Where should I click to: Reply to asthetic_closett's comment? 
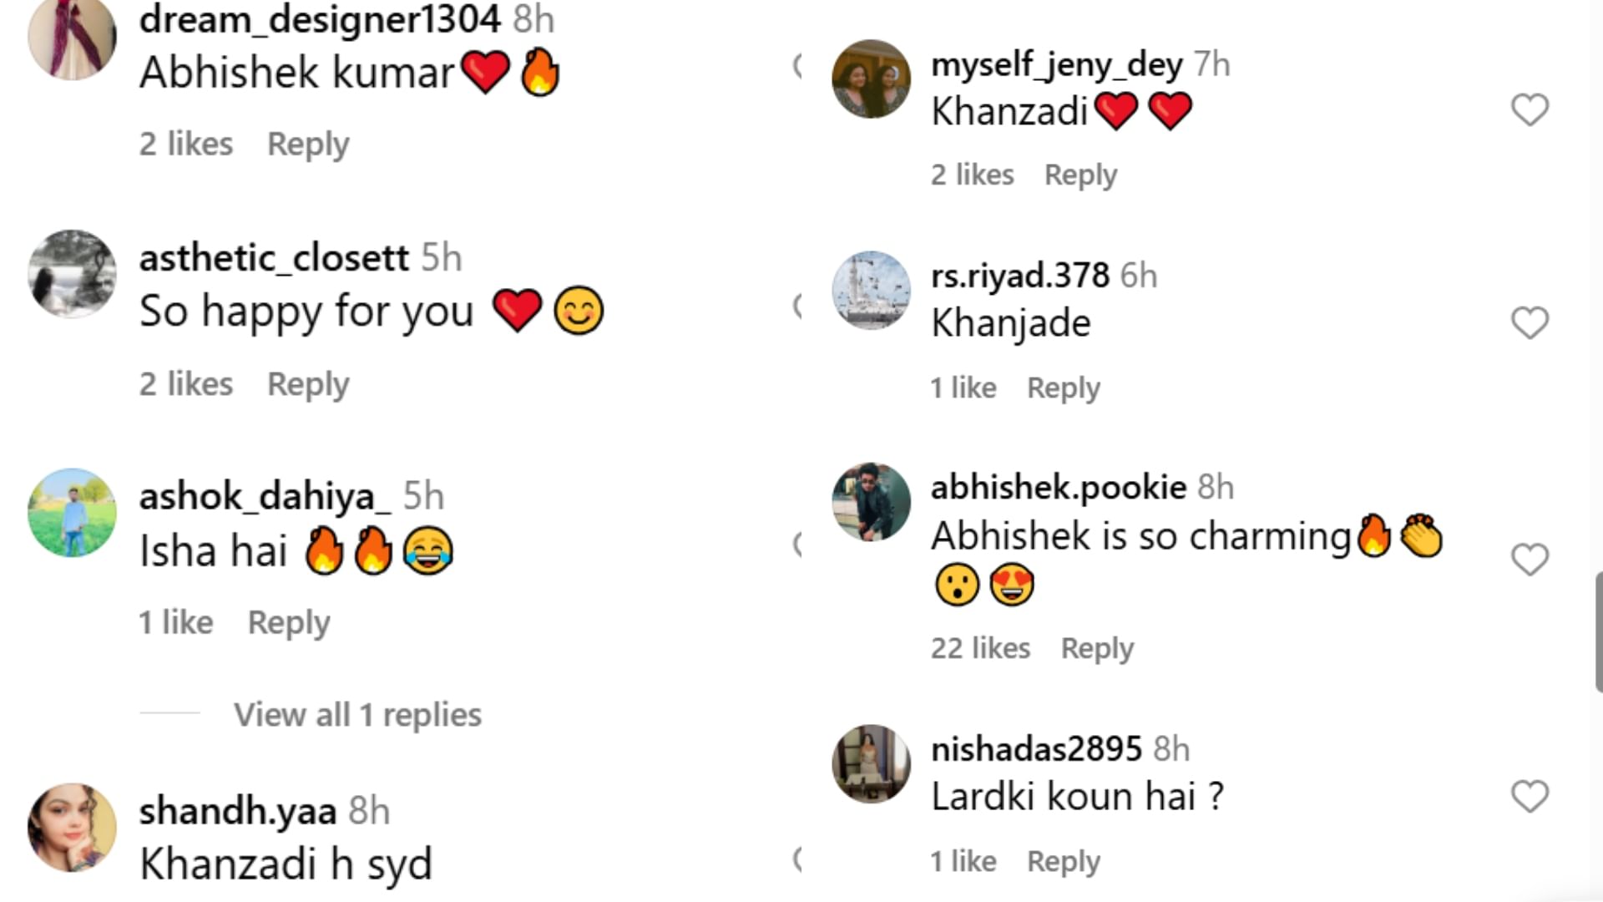[x=308, y=384]
